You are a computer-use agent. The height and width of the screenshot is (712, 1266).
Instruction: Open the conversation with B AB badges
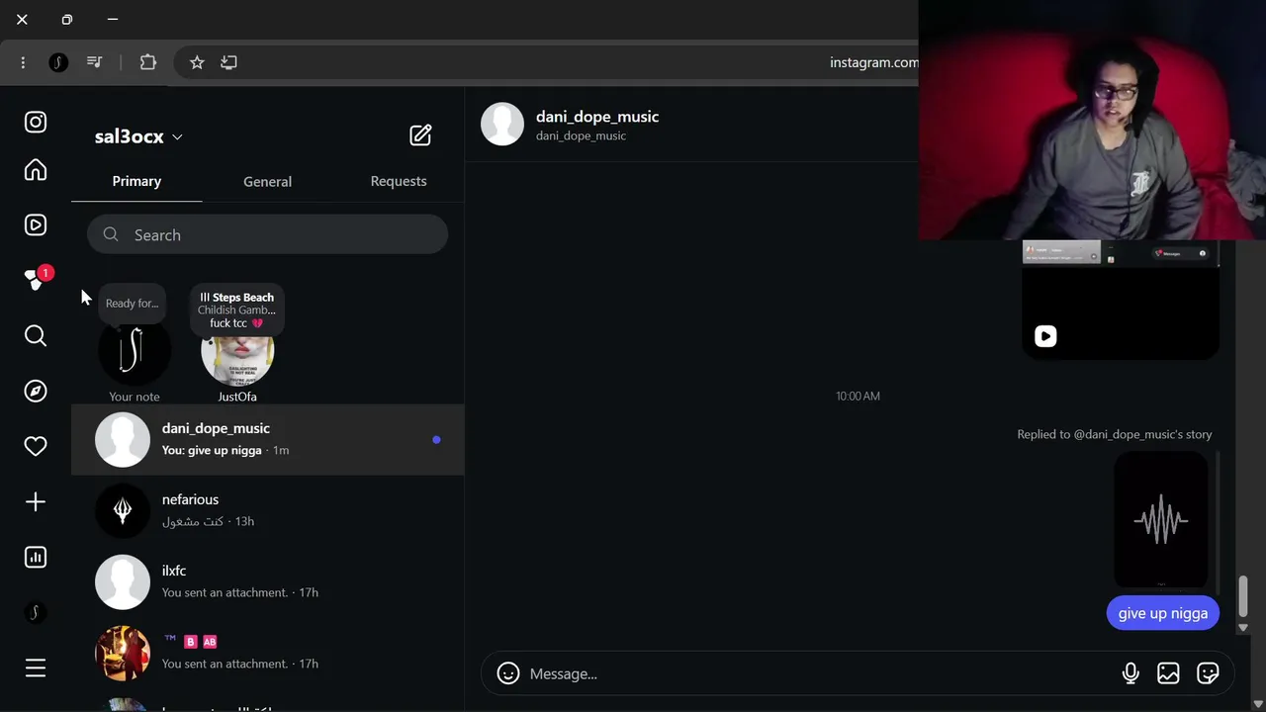(267, 653)
